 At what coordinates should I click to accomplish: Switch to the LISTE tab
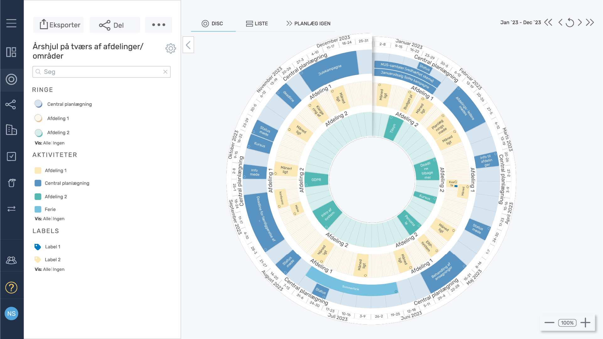point(256,24)
